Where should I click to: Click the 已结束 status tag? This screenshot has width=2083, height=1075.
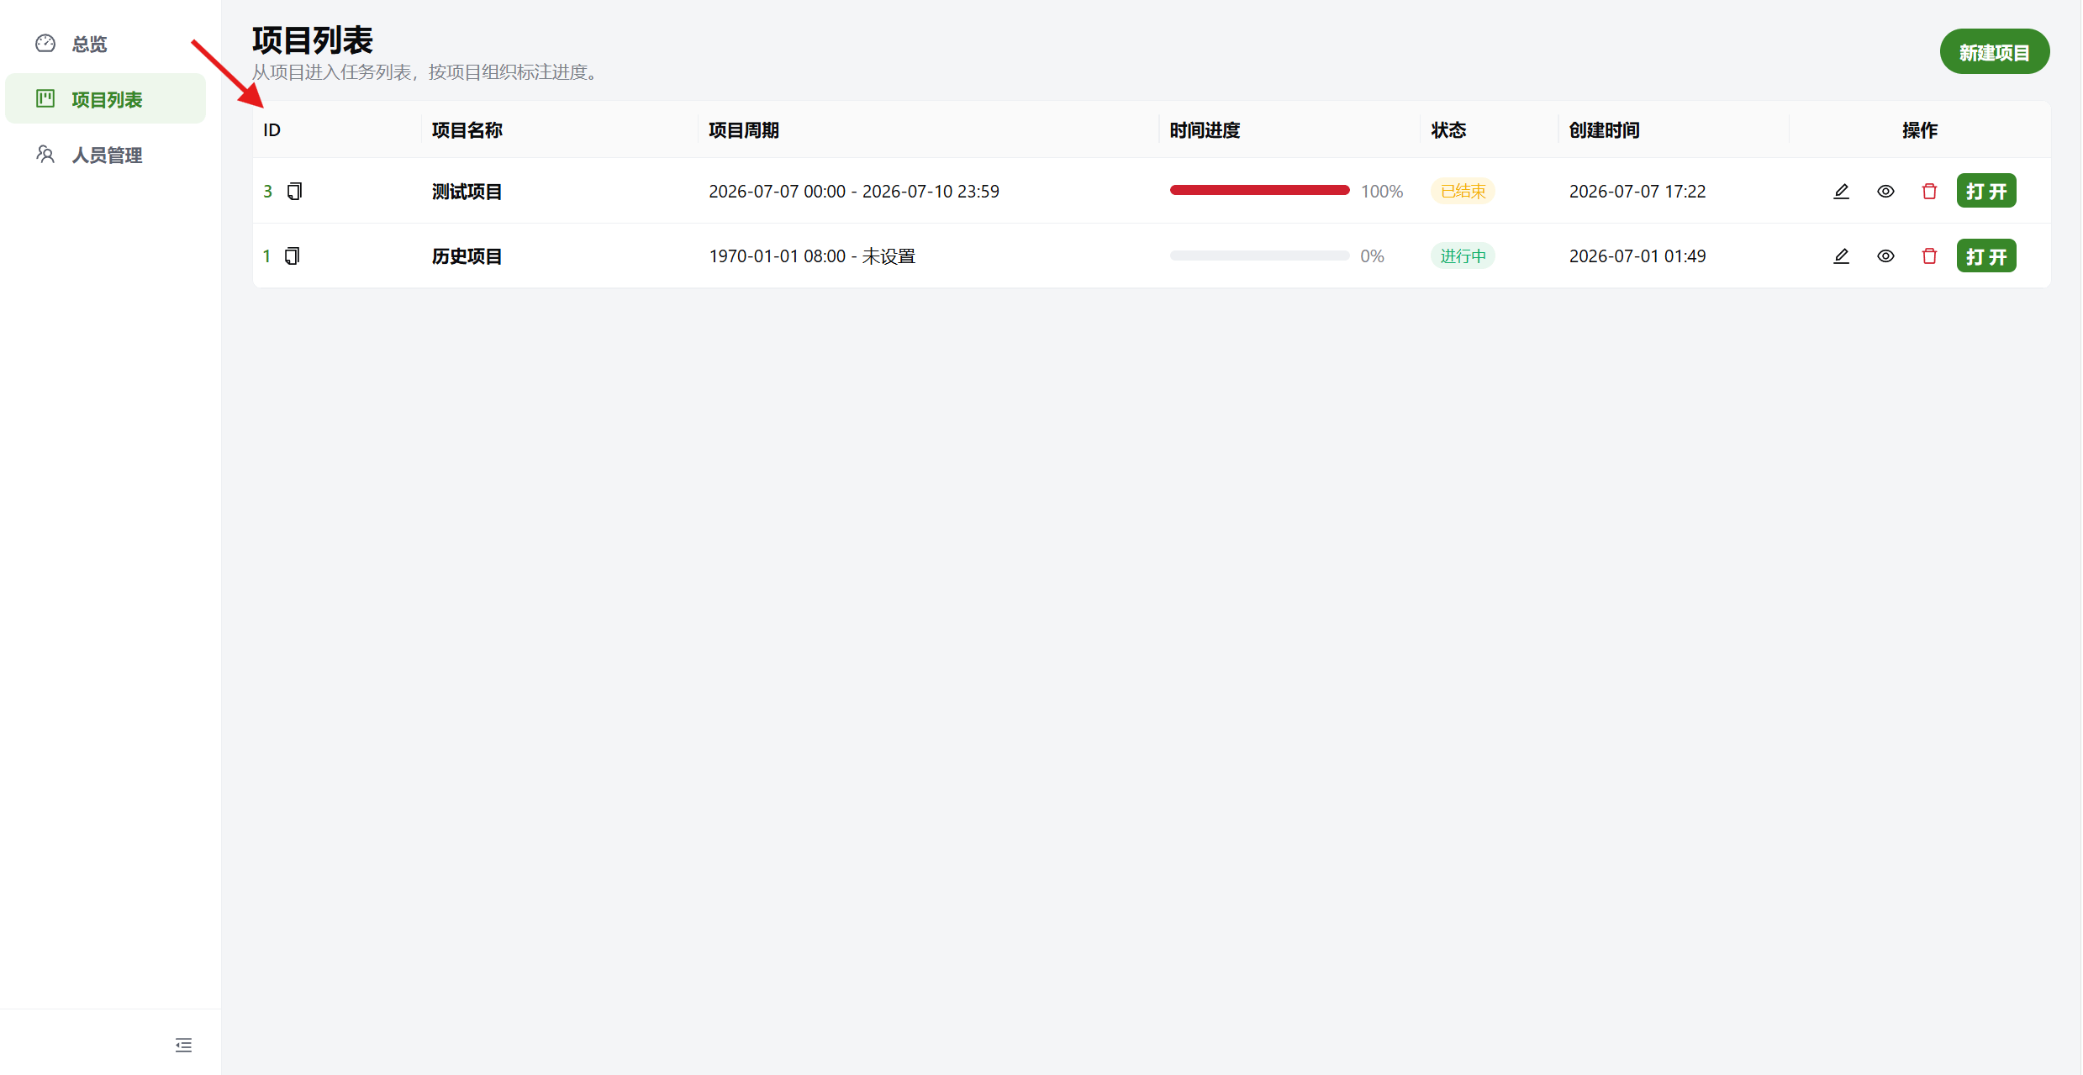(1463, 192)
